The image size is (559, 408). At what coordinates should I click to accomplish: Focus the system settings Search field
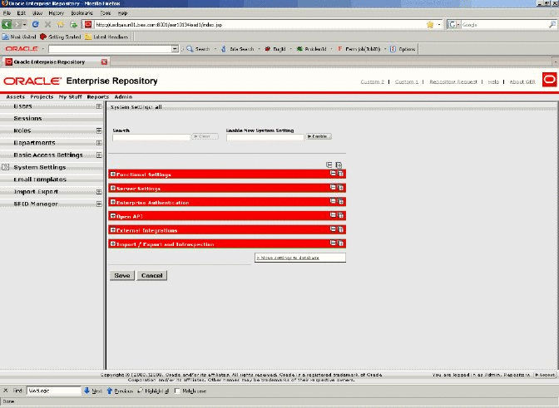pos(151,137)
